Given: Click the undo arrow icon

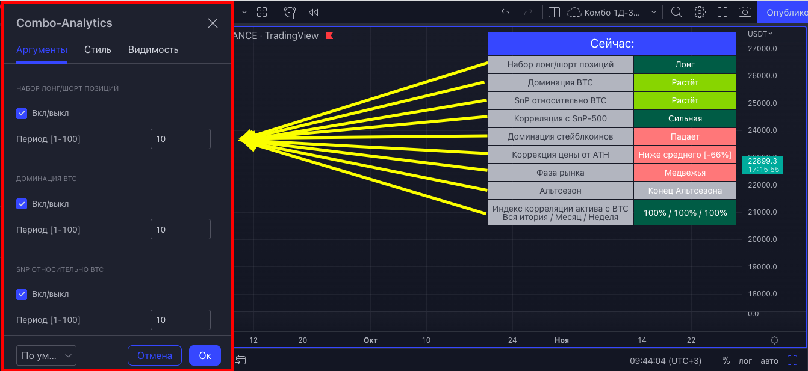Looking at the screenshot, I should click(x=506, y=12).
